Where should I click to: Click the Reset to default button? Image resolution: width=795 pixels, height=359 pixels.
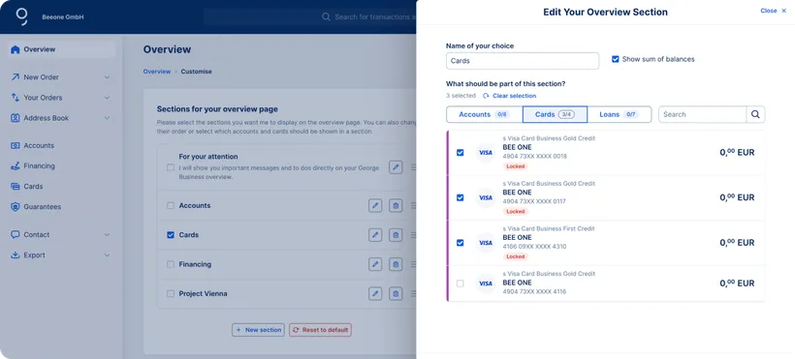[x=321, y=330]
